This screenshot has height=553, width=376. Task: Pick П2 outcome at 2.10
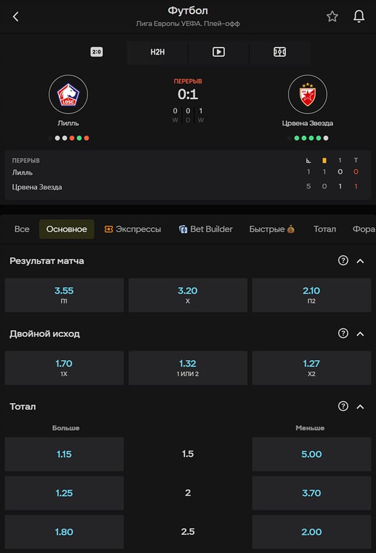coord(312,295)
